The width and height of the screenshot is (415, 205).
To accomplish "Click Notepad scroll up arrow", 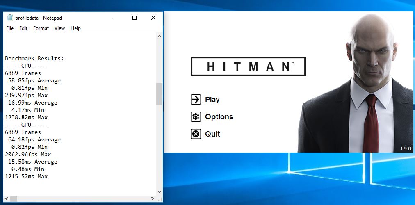I will point(159,36).
